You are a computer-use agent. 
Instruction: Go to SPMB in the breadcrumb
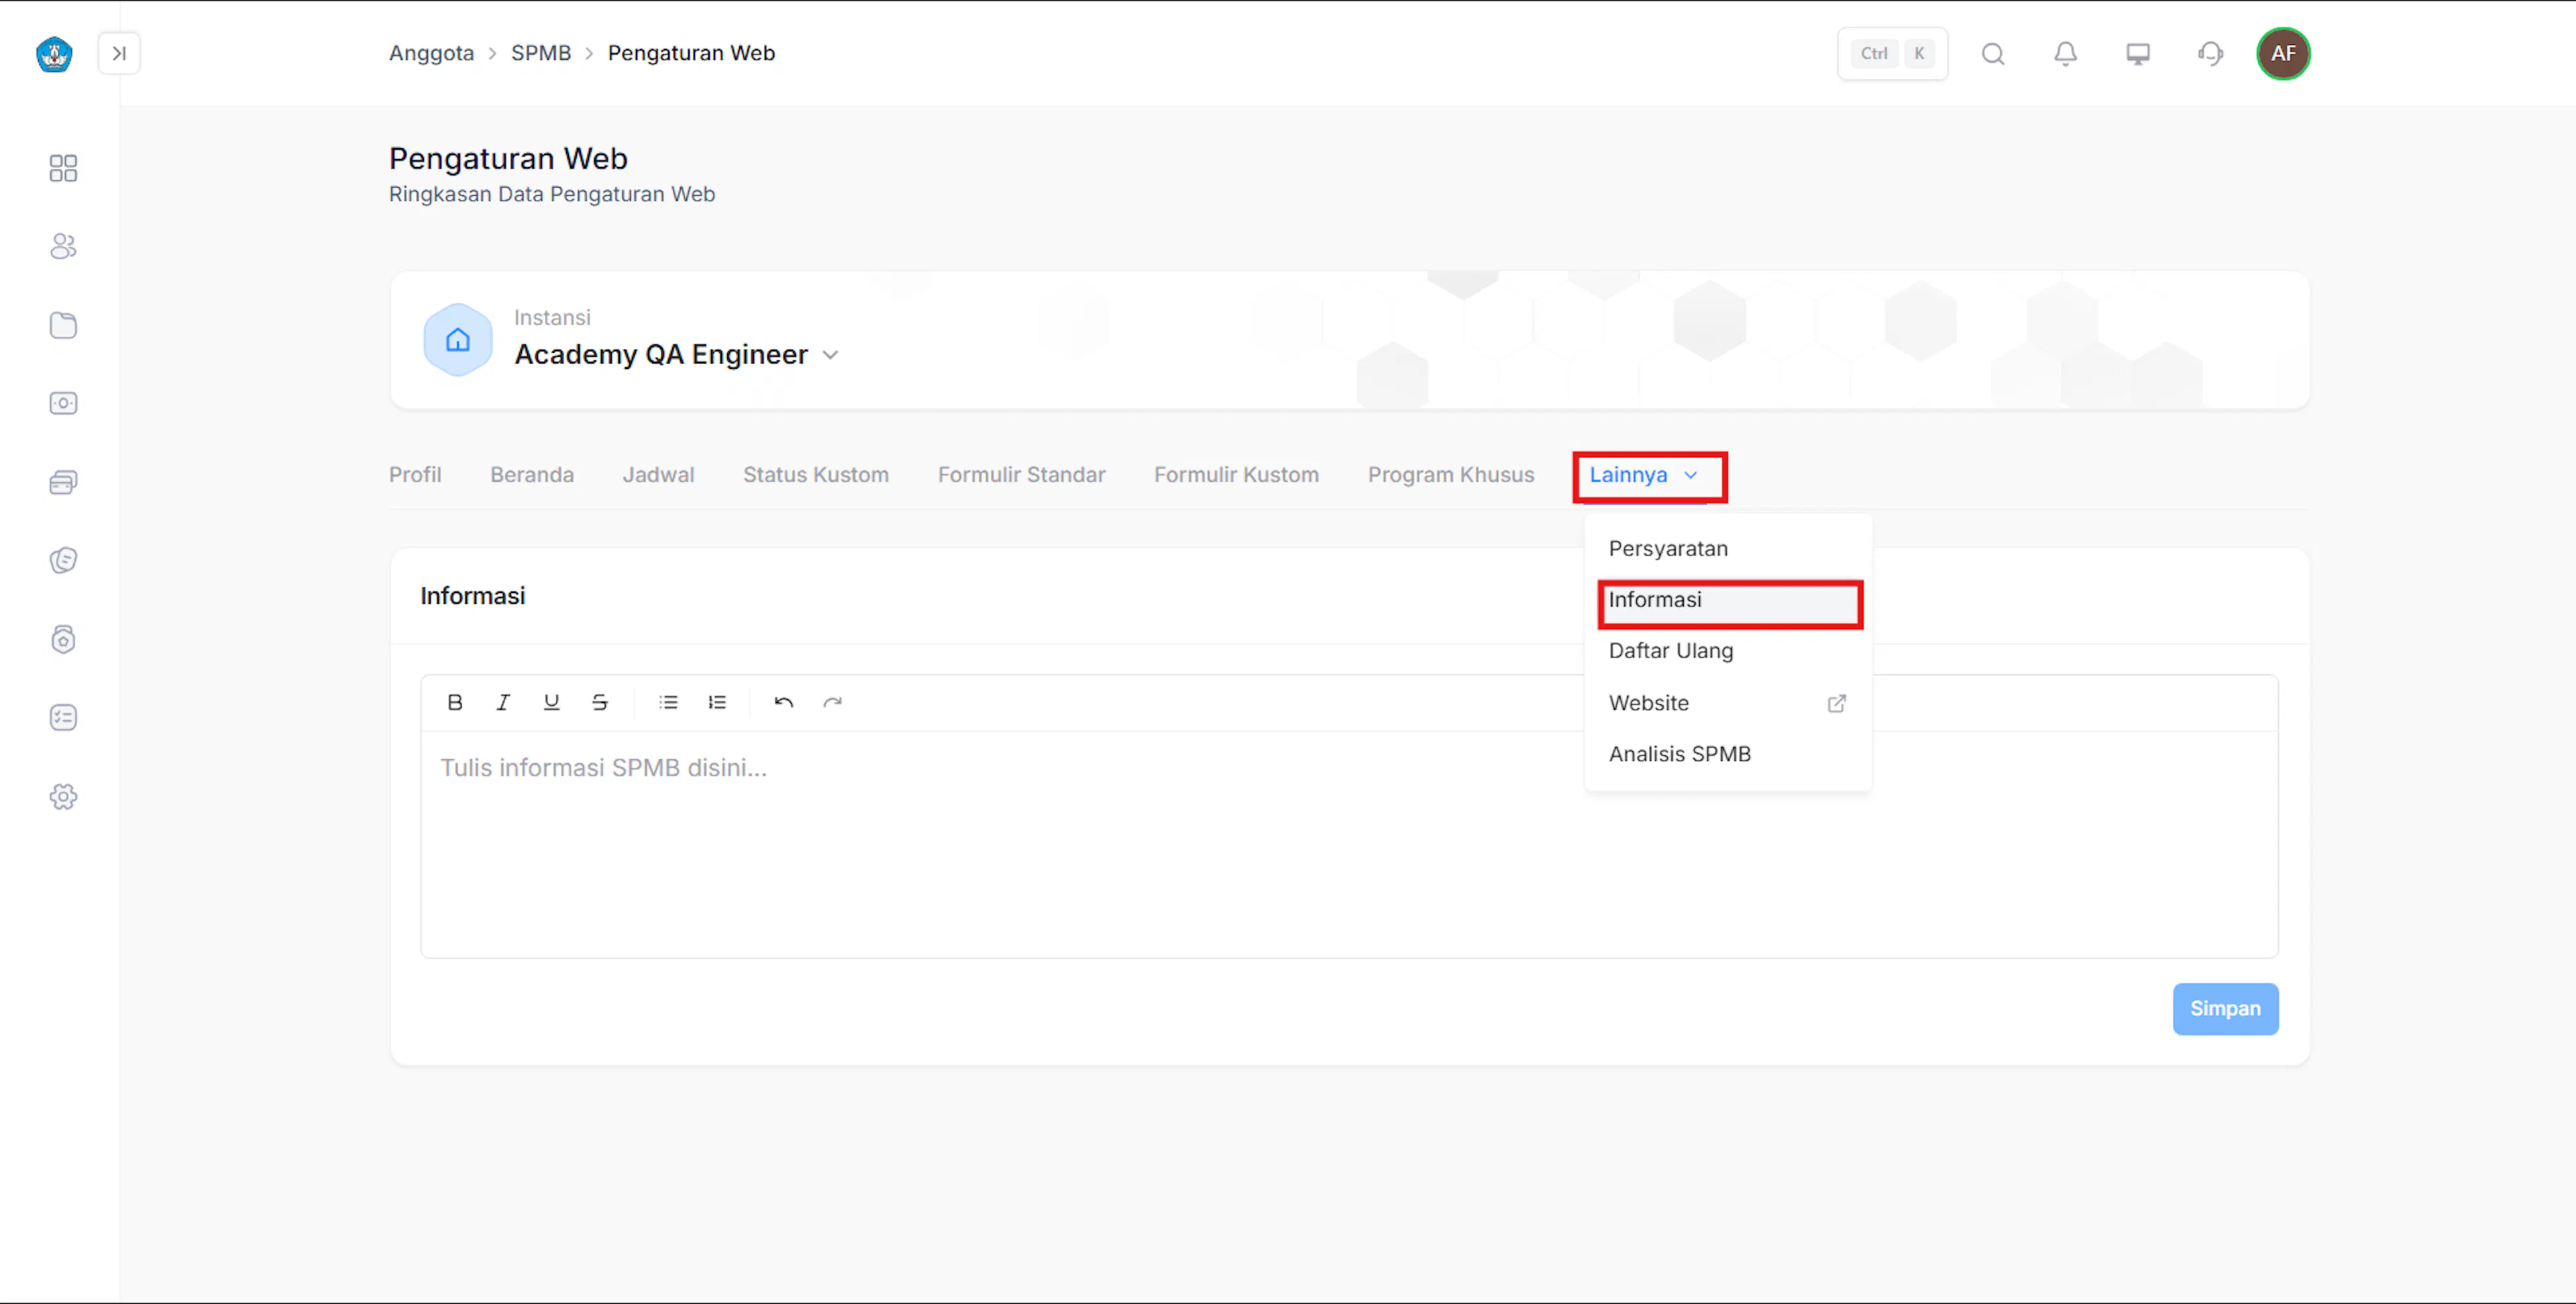pos(541,53)
